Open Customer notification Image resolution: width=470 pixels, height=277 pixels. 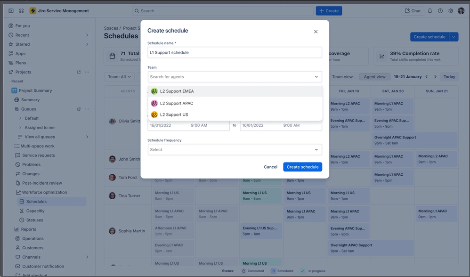point(43,266)
